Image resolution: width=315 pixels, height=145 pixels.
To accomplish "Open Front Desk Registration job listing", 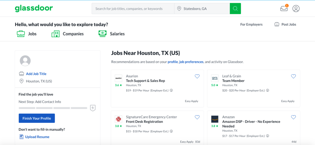I will point(145,122).
